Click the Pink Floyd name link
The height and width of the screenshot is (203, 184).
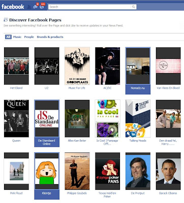(16, 193)
